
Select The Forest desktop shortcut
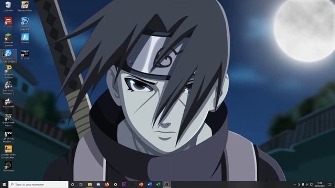click(8, 167)
